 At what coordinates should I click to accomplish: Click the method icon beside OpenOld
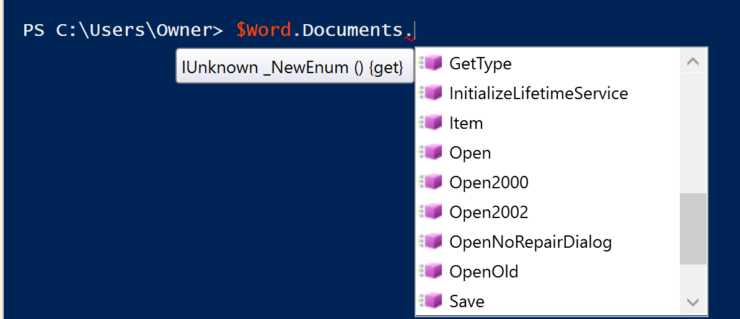[x=431, y=271]
